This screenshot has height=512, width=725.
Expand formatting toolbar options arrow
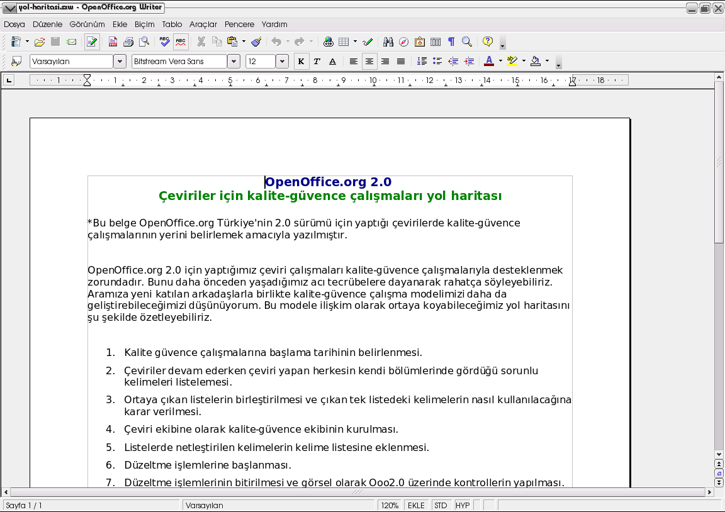pos(559,63)
